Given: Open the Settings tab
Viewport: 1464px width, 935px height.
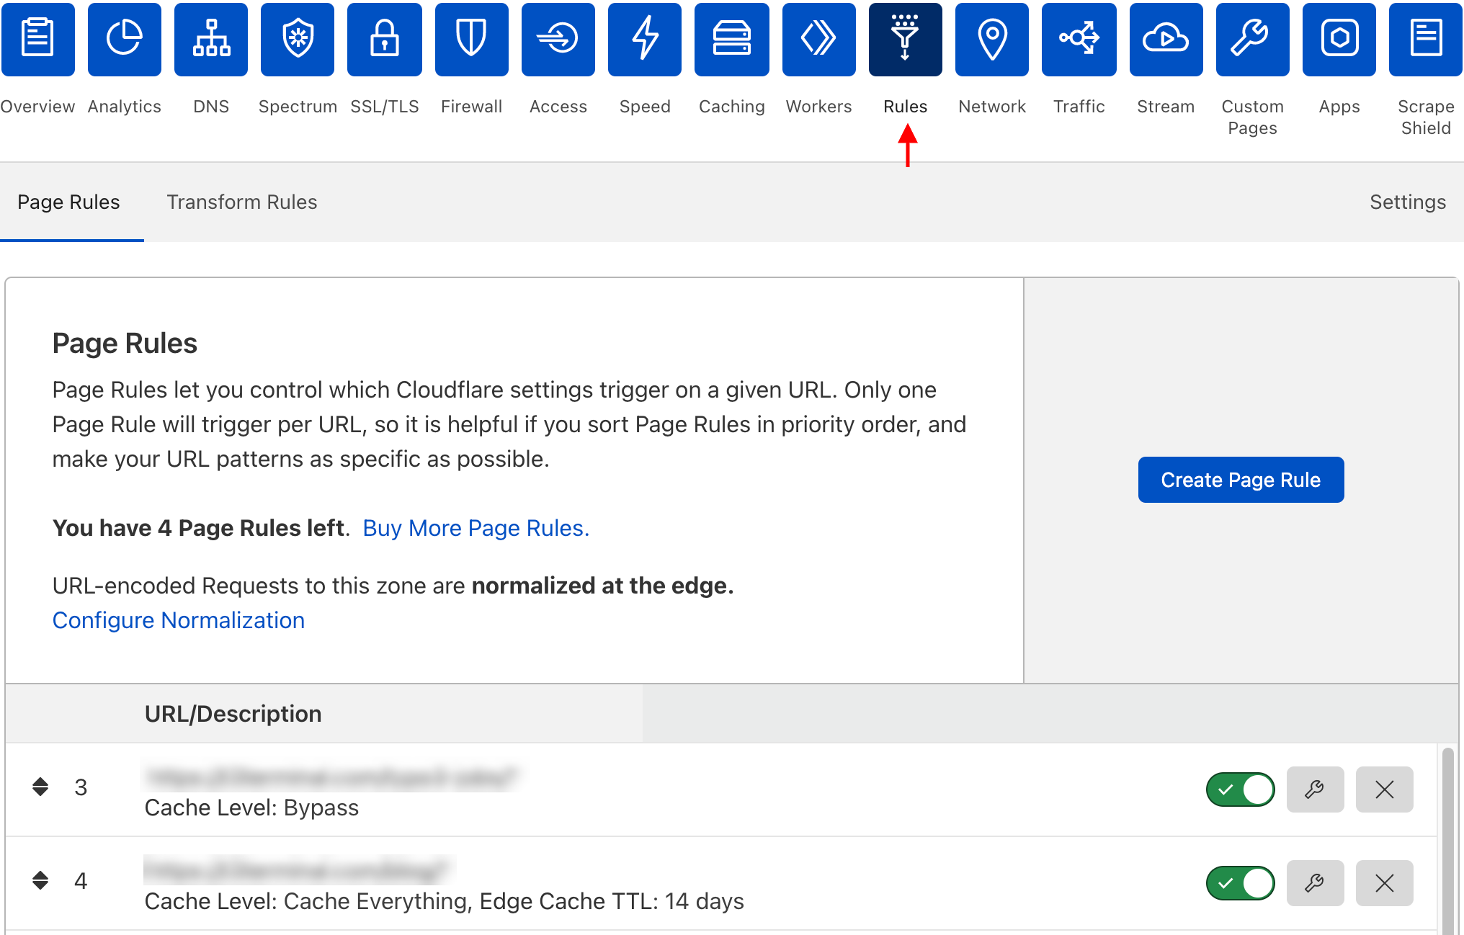Looking at the screenshot, I should coord(1407,202).
